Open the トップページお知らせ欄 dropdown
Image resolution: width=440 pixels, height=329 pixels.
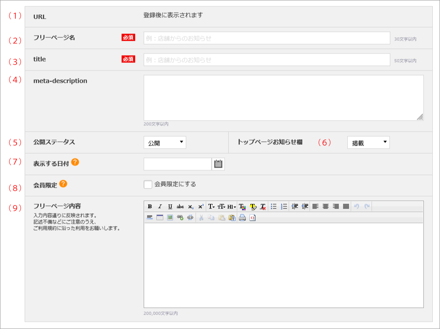[x=368, y=143]
